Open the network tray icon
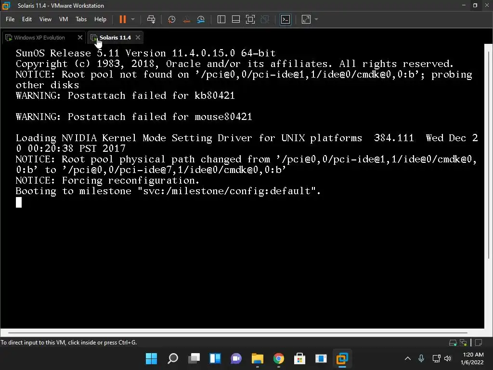Viewport: 493px width, 370px height. pyautogui.click(x=436, y=358)
